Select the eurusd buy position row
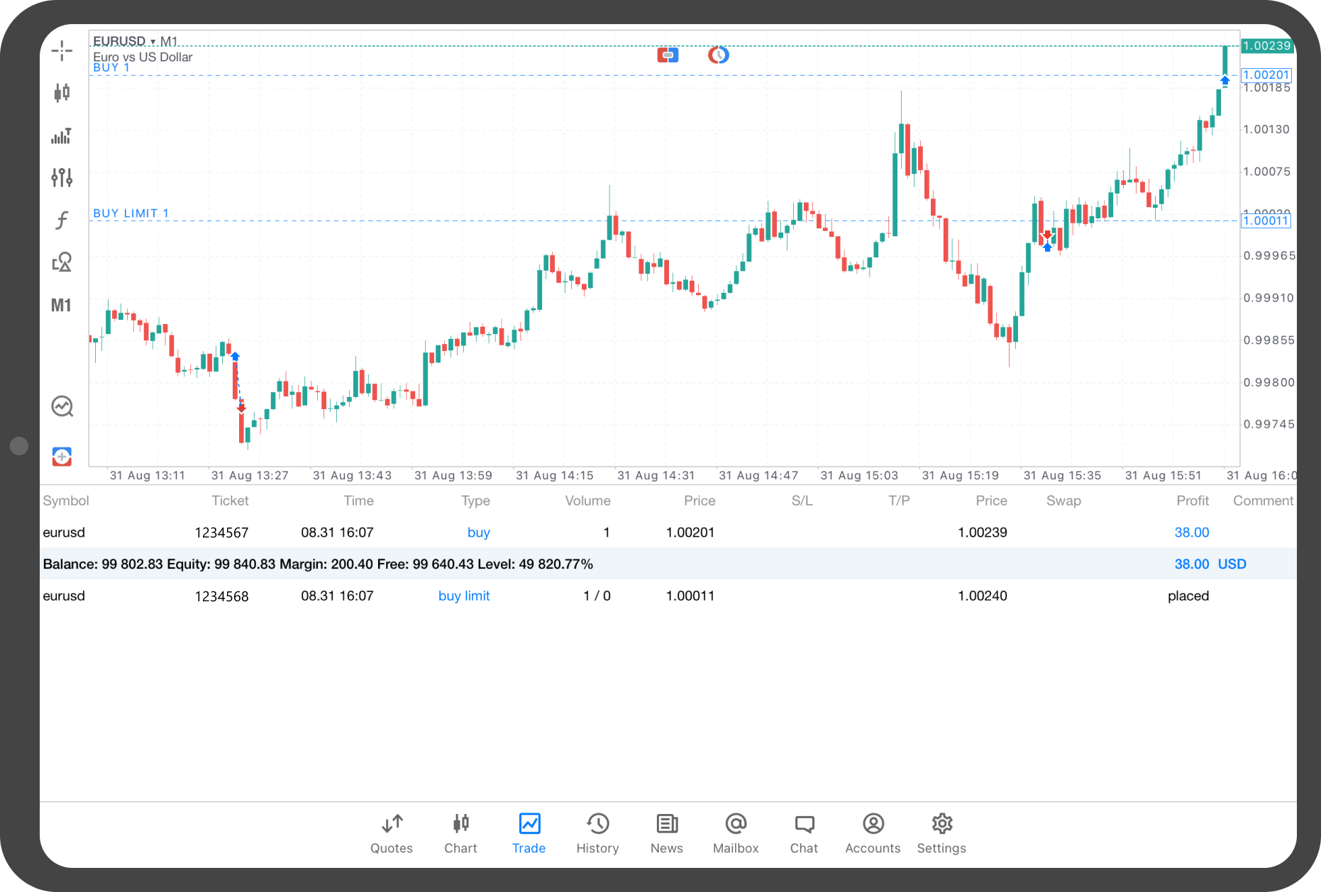The image size is (1321, 892). coord(355,533)
